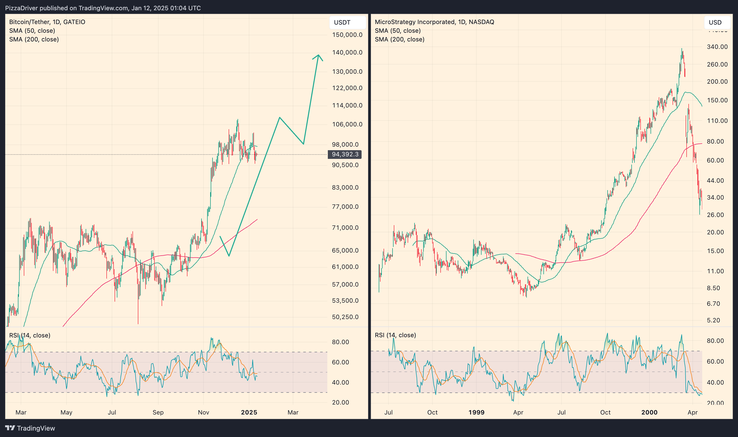Click the 71,000.0 price axis label
738x437 pixels.
pos(345,228)
